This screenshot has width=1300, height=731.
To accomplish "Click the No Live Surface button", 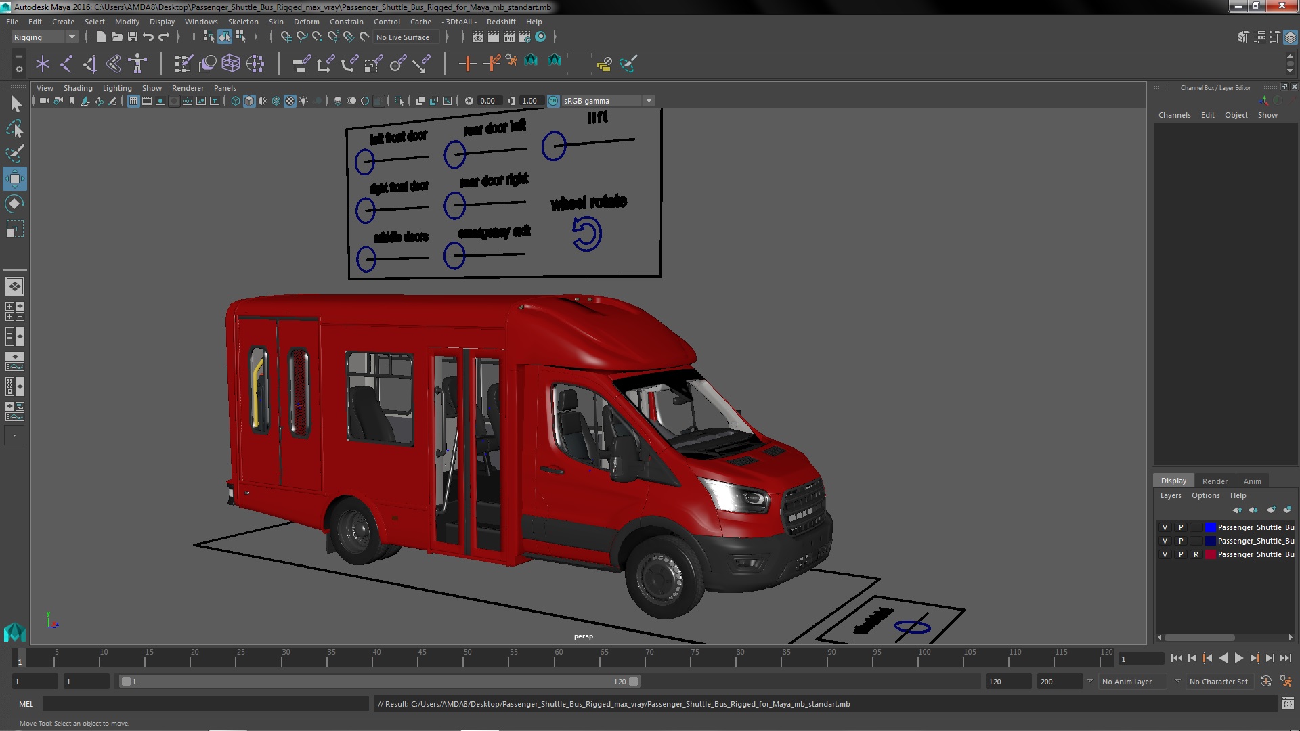I will [402, 37].
